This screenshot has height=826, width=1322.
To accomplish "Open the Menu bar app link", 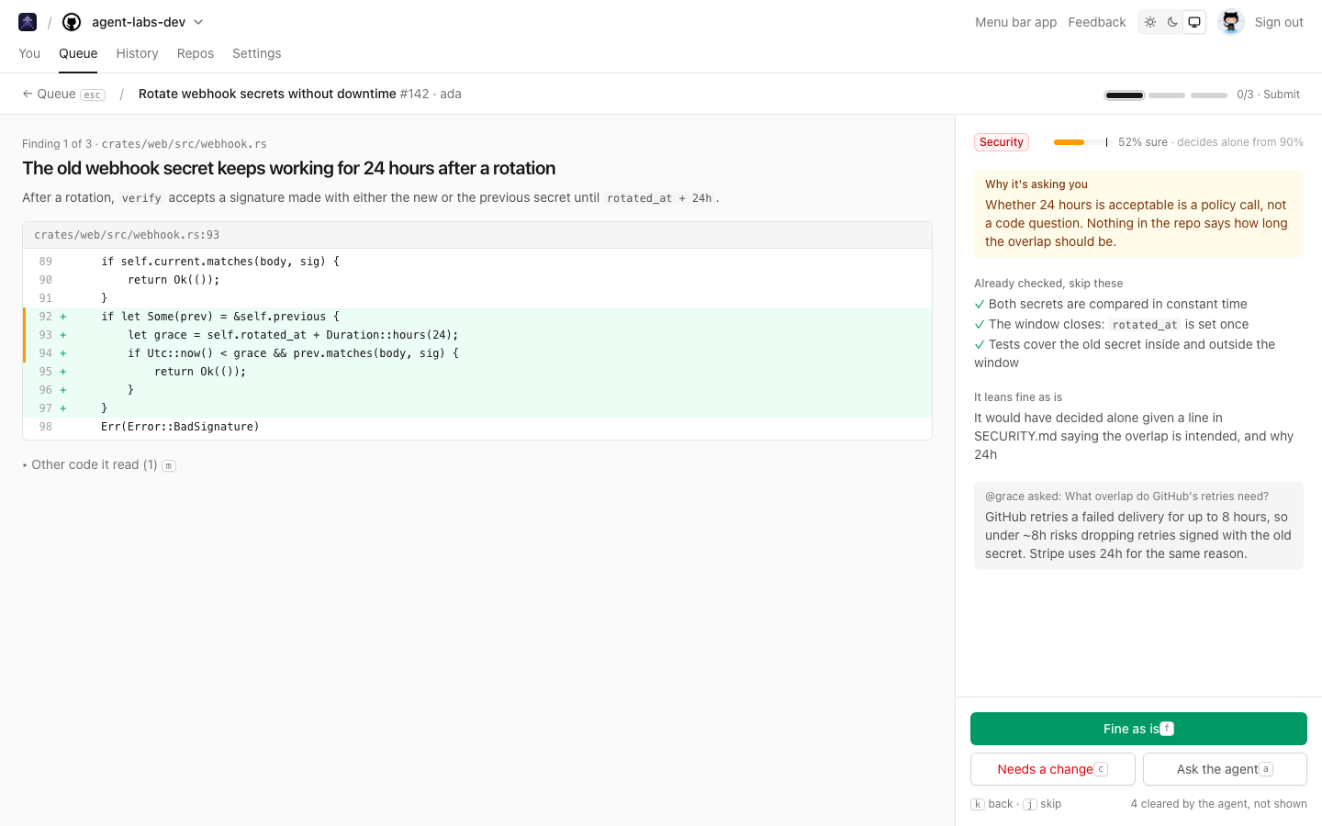I will [x=1015, y=22].
